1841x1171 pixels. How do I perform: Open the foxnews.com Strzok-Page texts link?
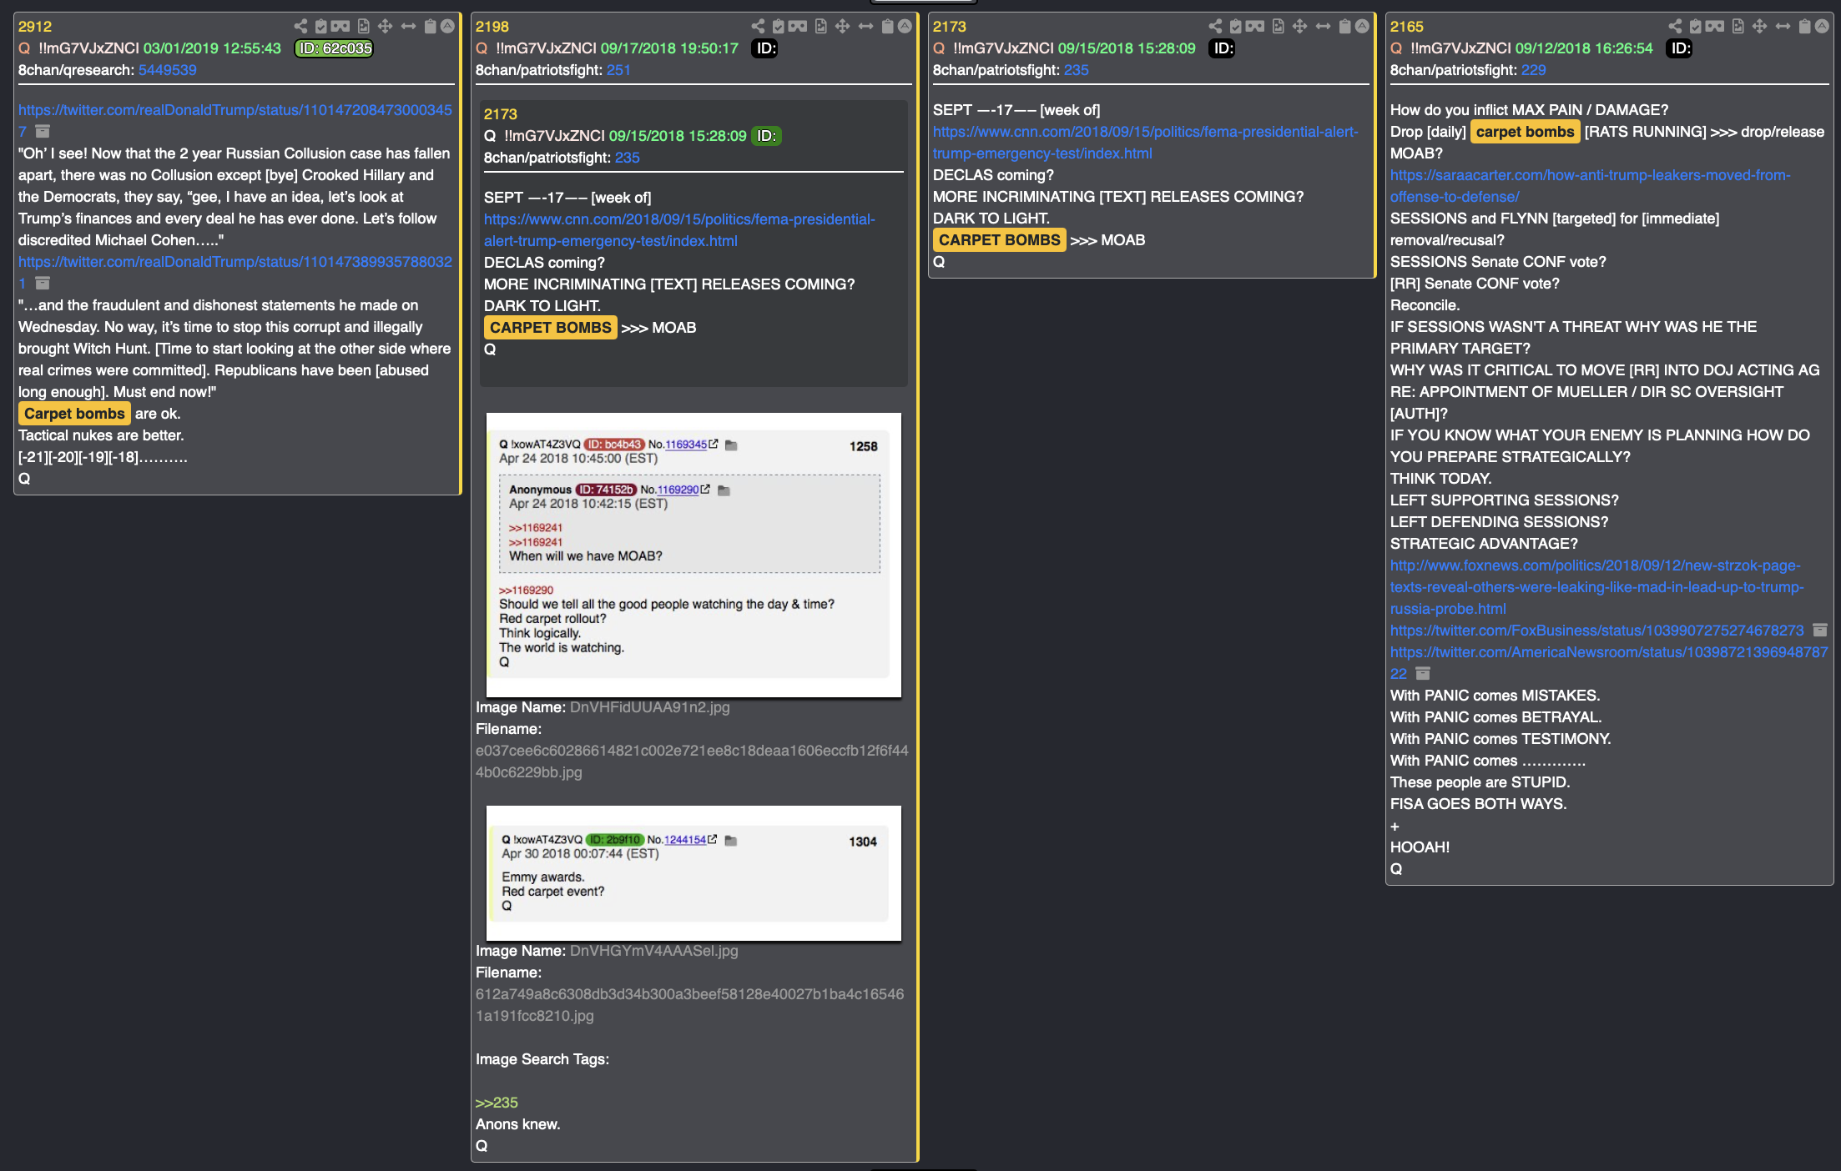click(1596, 587)
